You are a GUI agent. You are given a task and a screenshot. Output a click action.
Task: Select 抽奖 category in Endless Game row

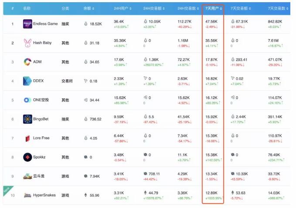click(x=65, y=24)
